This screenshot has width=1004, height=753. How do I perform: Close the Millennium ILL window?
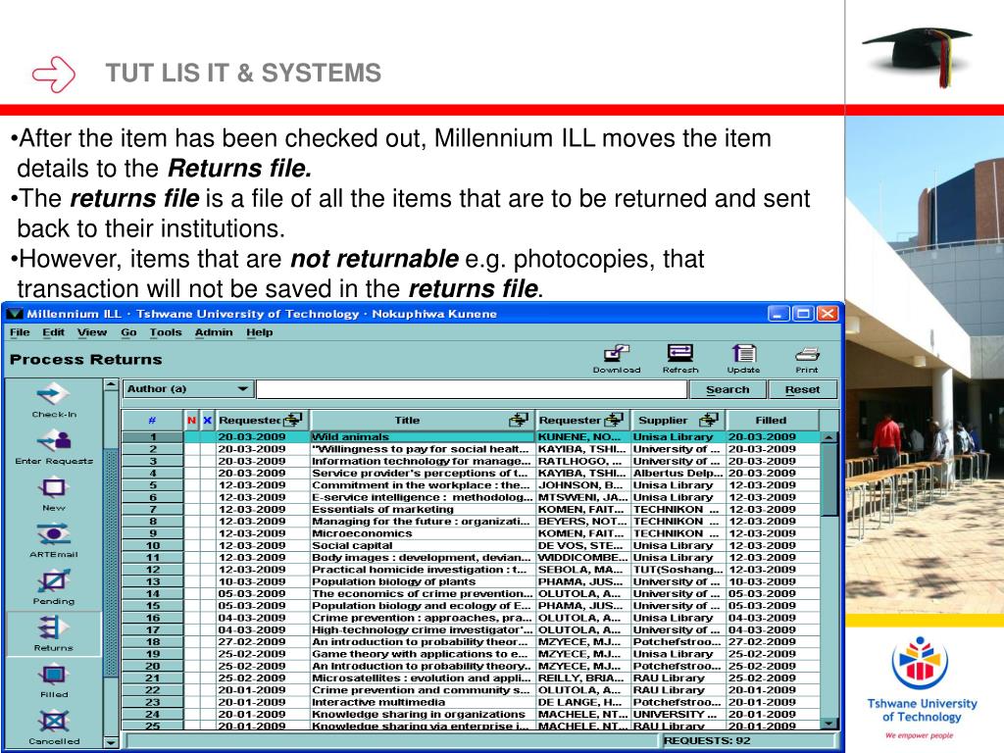(x=828, y=314)
